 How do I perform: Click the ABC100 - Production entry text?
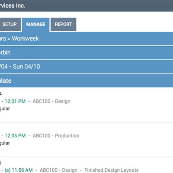tap(56, 136)
